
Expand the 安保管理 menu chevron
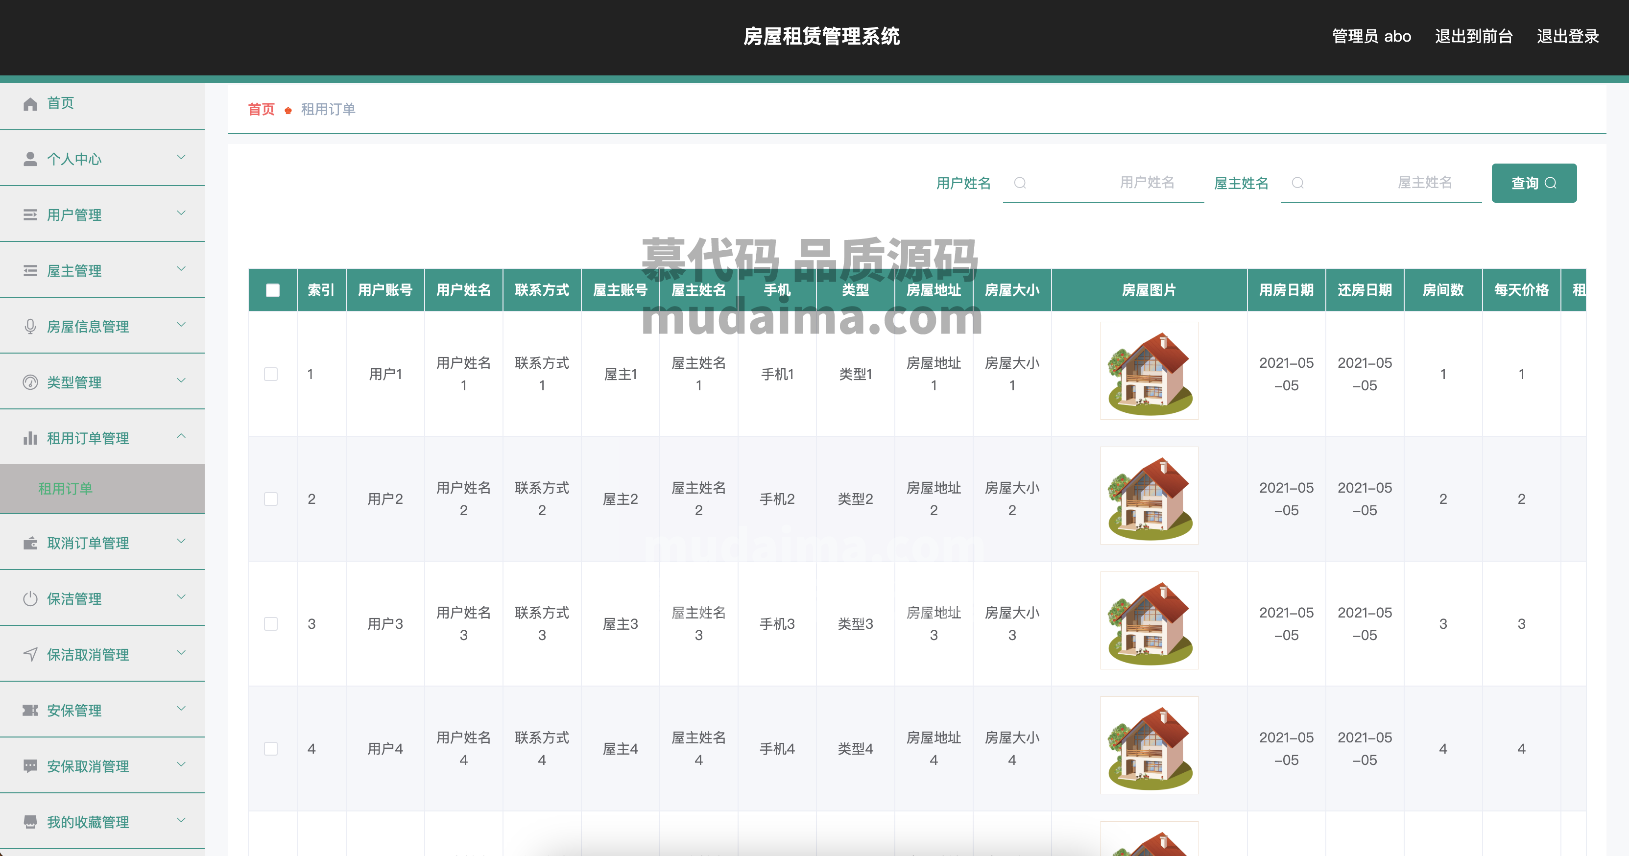pyautogui.click(x=182, y=709)
